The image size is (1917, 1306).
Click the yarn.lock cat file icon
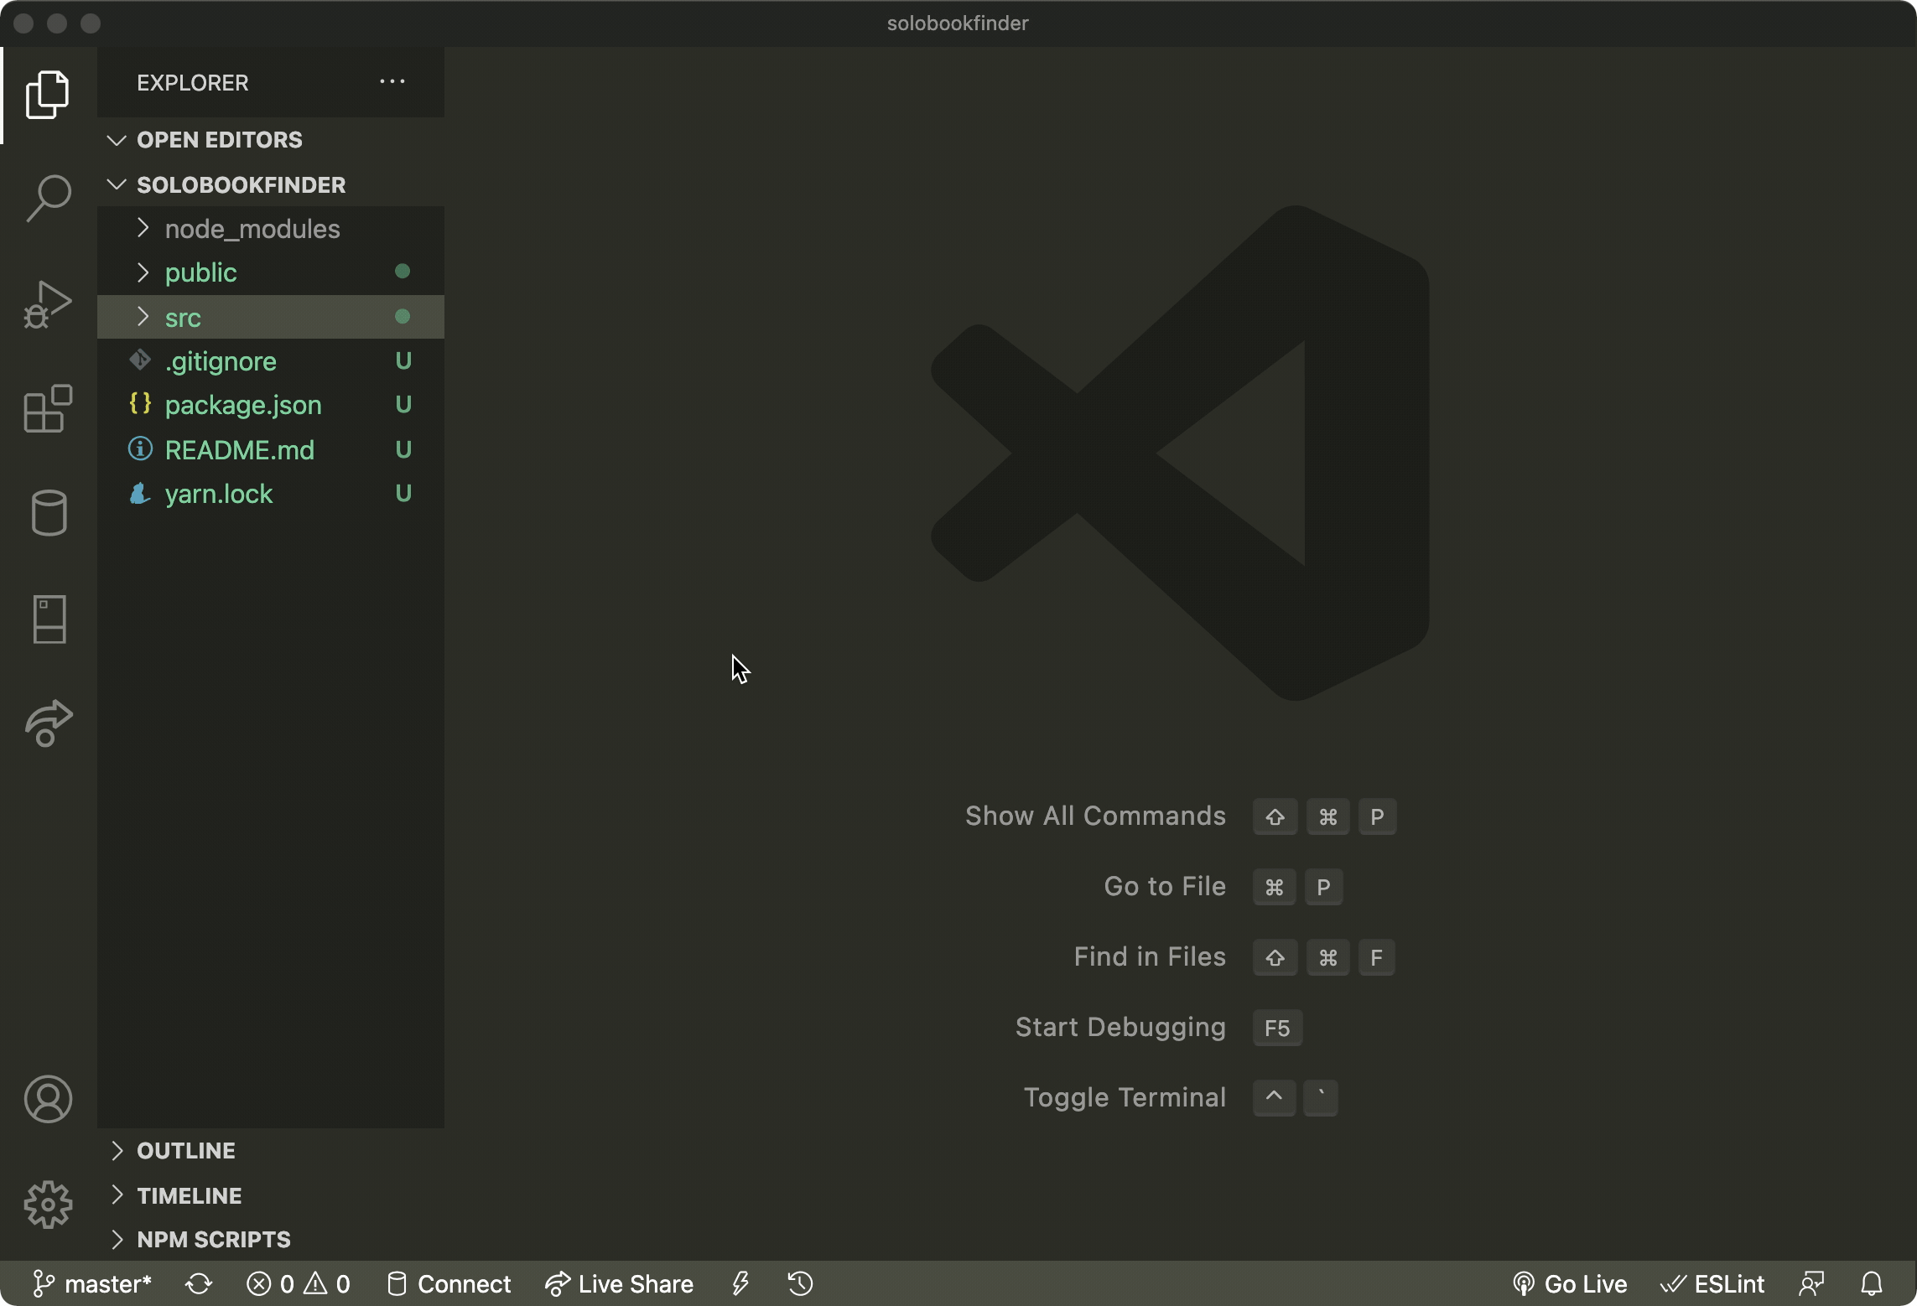click(x=140, y=493)
